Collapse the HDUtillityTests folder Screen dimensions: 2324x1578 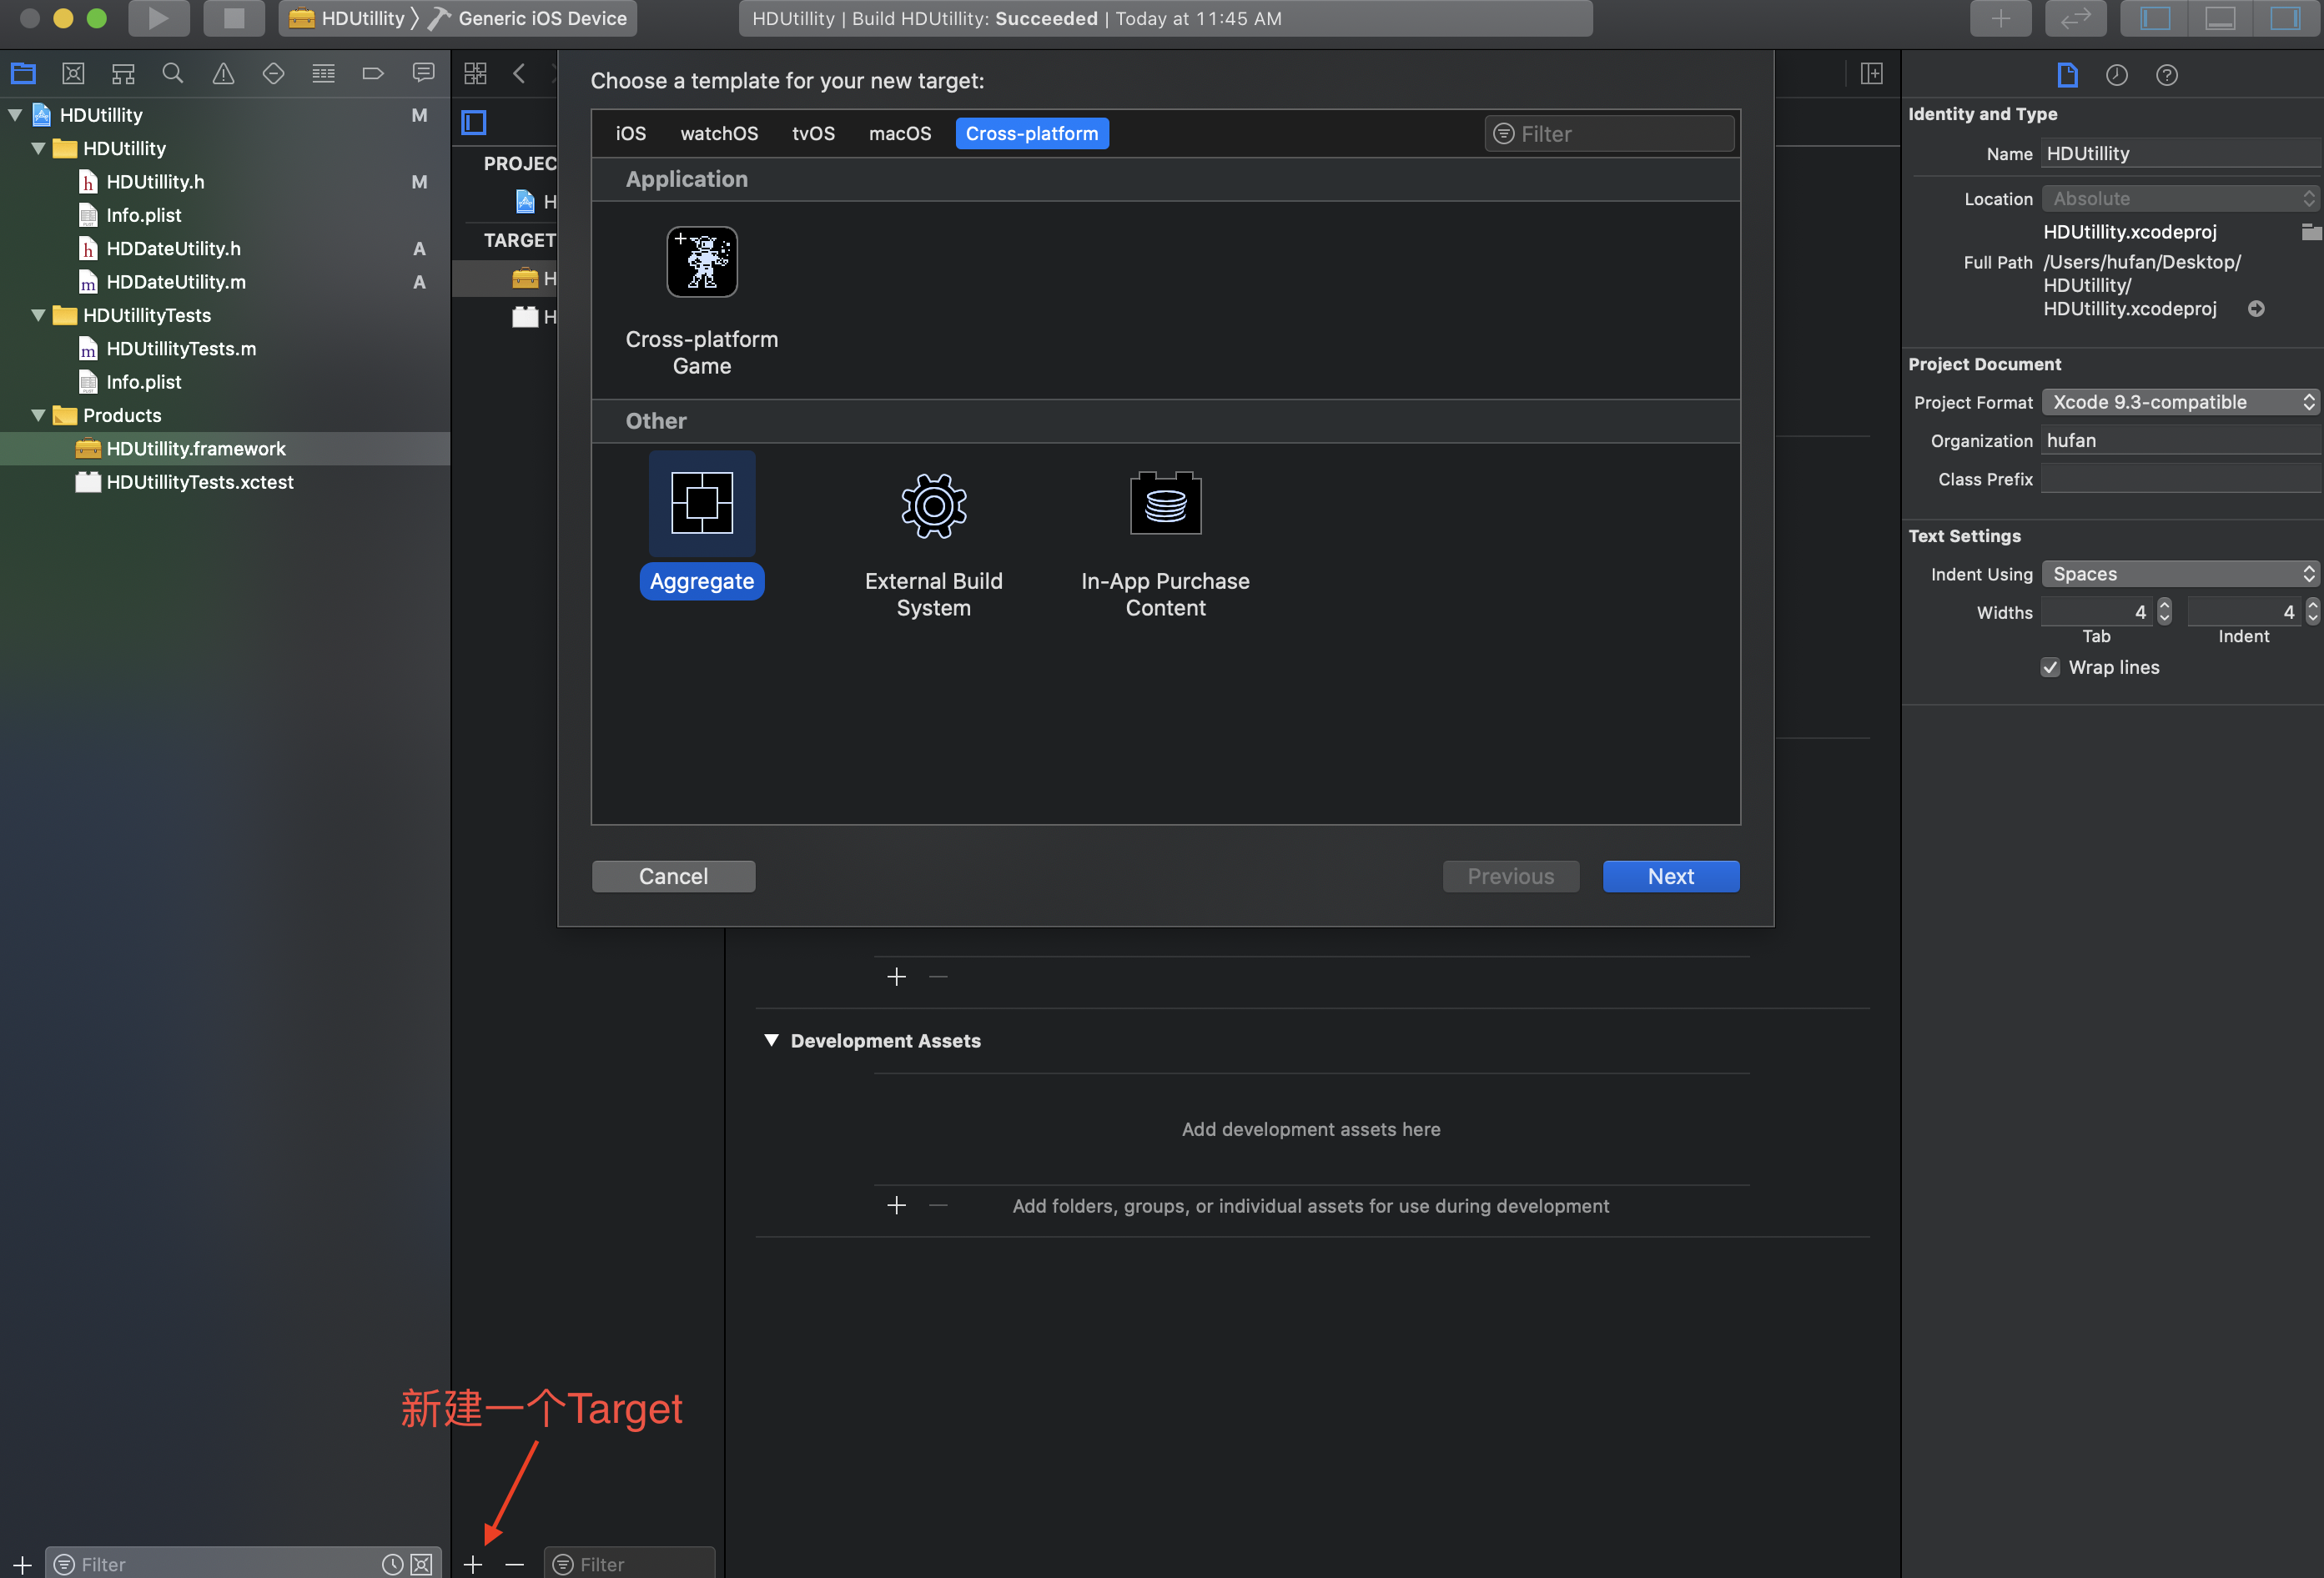pos(38,315)
